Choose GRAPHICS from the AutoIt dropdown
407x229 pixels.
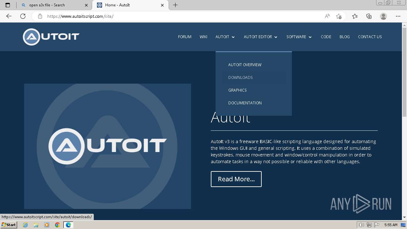click(x=238, y=90)
